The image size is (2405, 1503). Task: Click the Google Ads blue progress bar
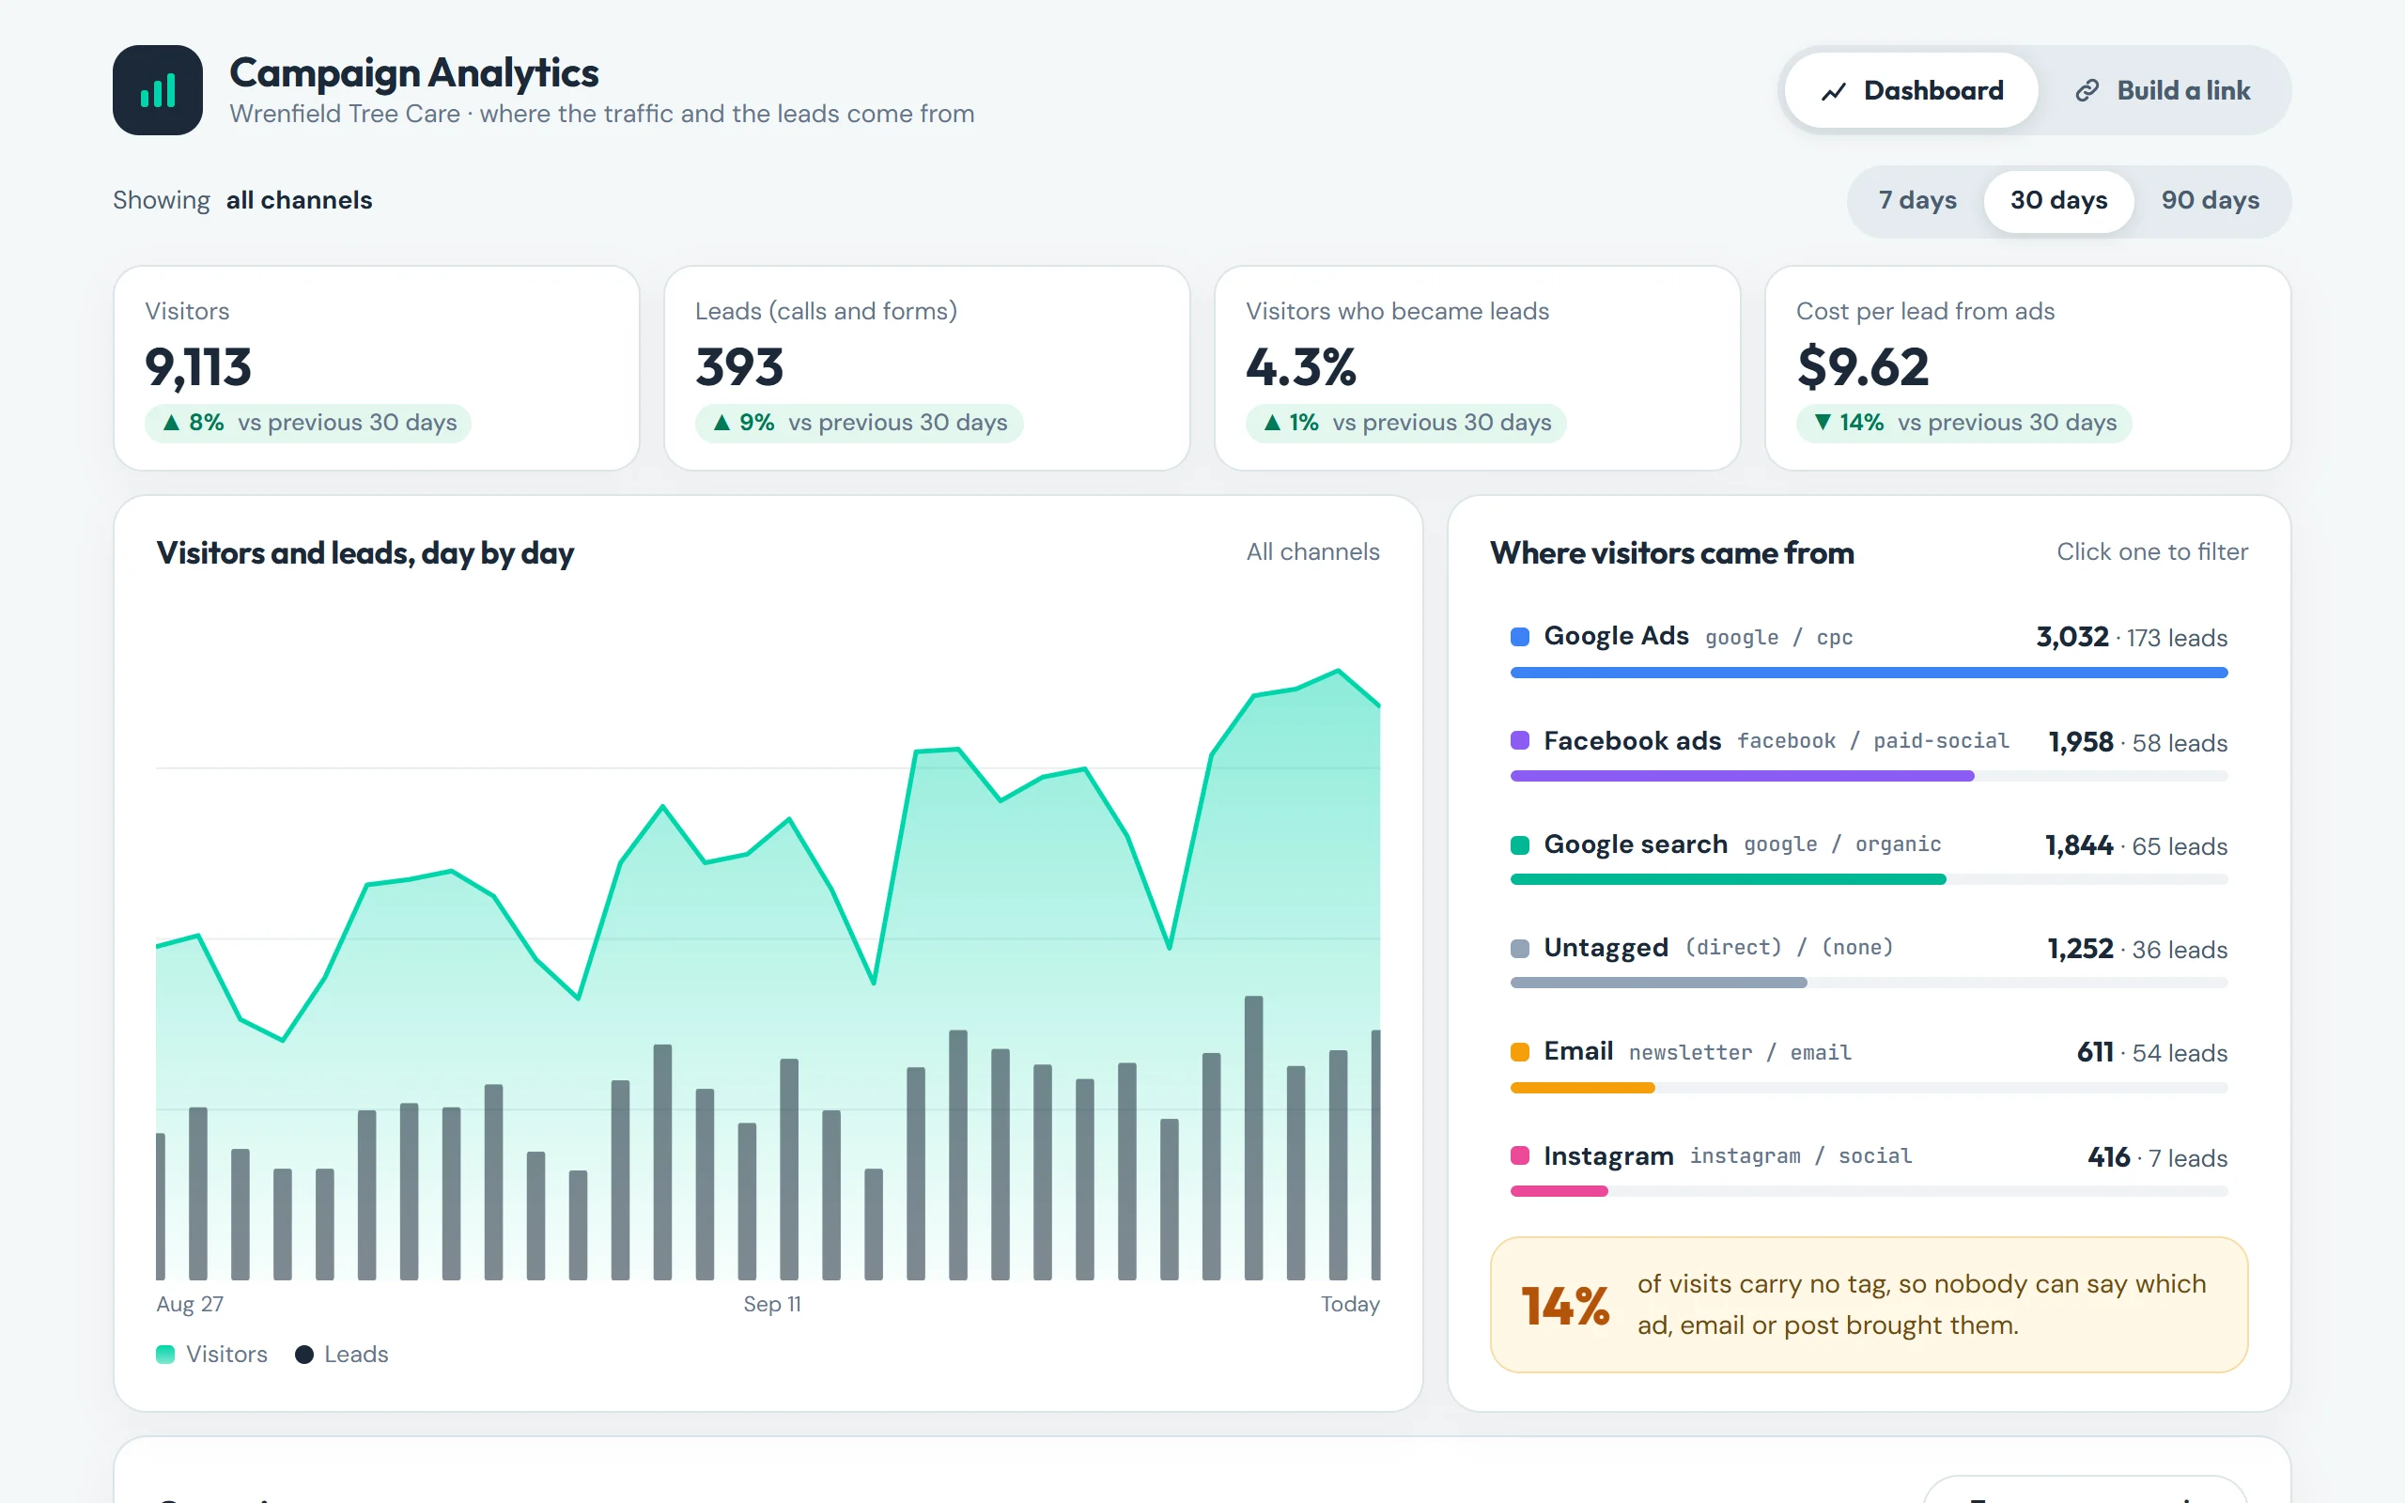tap(1869, 673)
